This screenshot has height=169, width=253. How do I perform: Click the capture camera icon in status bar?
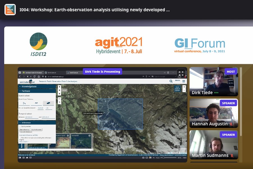143,157
